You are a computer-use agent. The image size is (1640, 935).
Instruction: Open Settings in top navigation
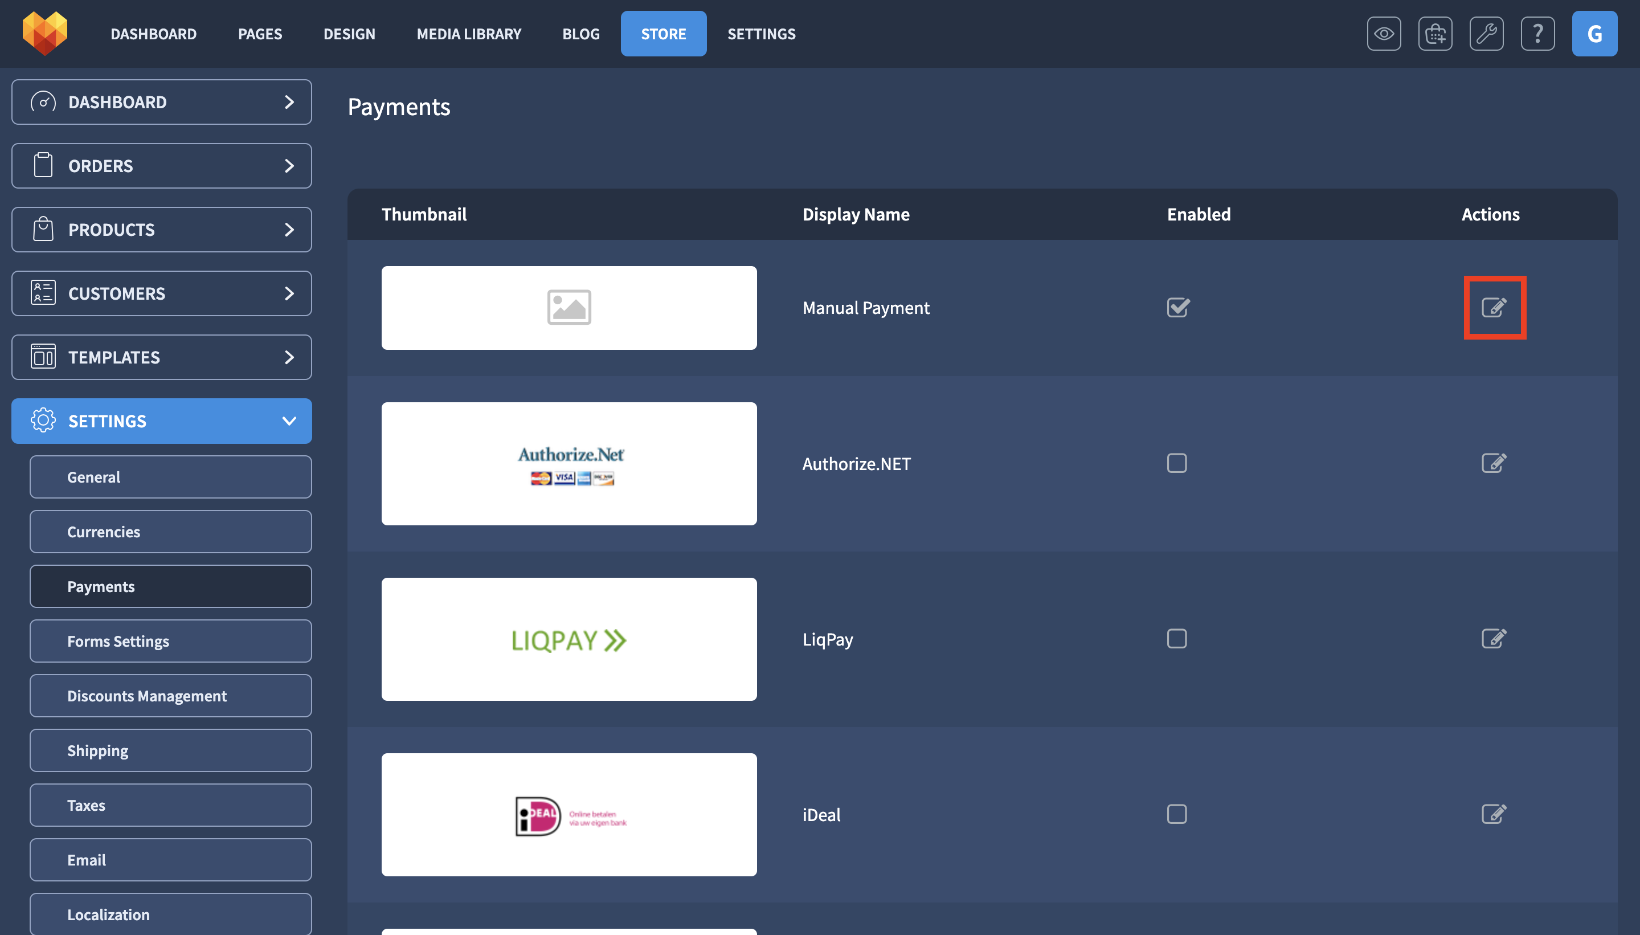pos(761,34)
